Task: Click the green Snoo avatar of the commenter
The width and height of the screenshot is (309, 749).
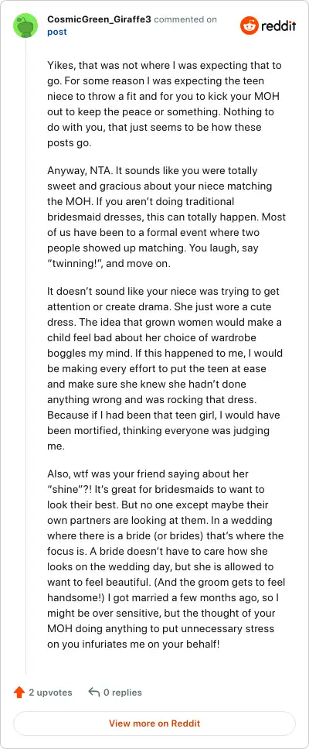Action: pyautogui.click(x=25, y=26)
